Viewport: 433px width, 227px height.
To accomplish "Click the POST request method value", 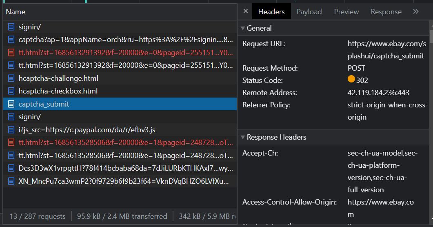I will (x=356, y=68).
